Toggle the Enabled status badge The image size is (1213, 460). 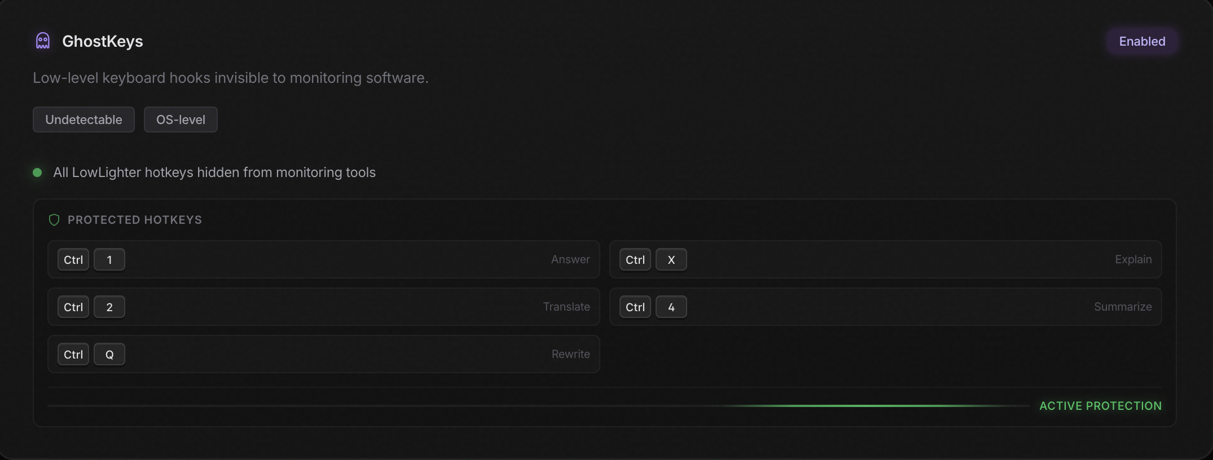pyautogui.click(x=1141, y=41)
